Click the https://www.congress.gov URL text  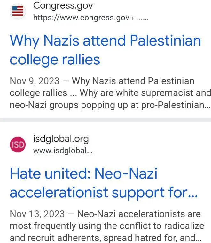(81, 18)
